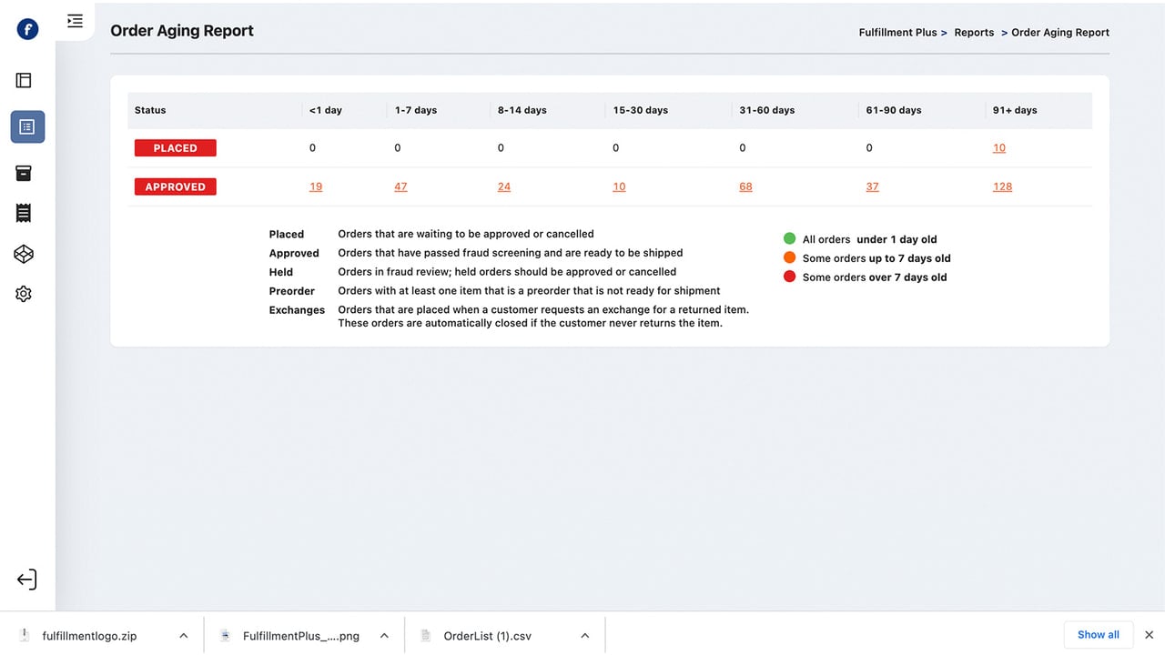Click the <1 day column header
Viewport: 1165px width, 655px height.
pos(326,110)
